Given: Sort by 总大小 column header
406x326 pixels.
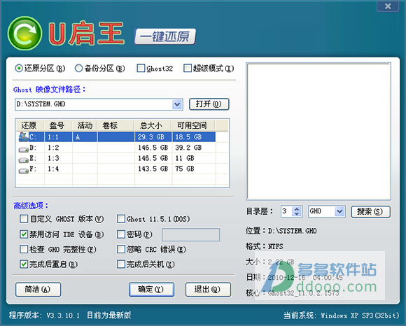Looking at the screenshot, I should coord(153,125).
